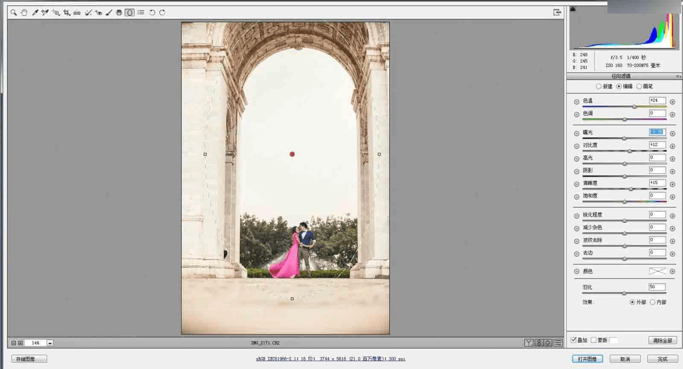This screenshot has height=369, width=683.
Task: Set effect to 外部 radio option
Action: click(632, 302)
